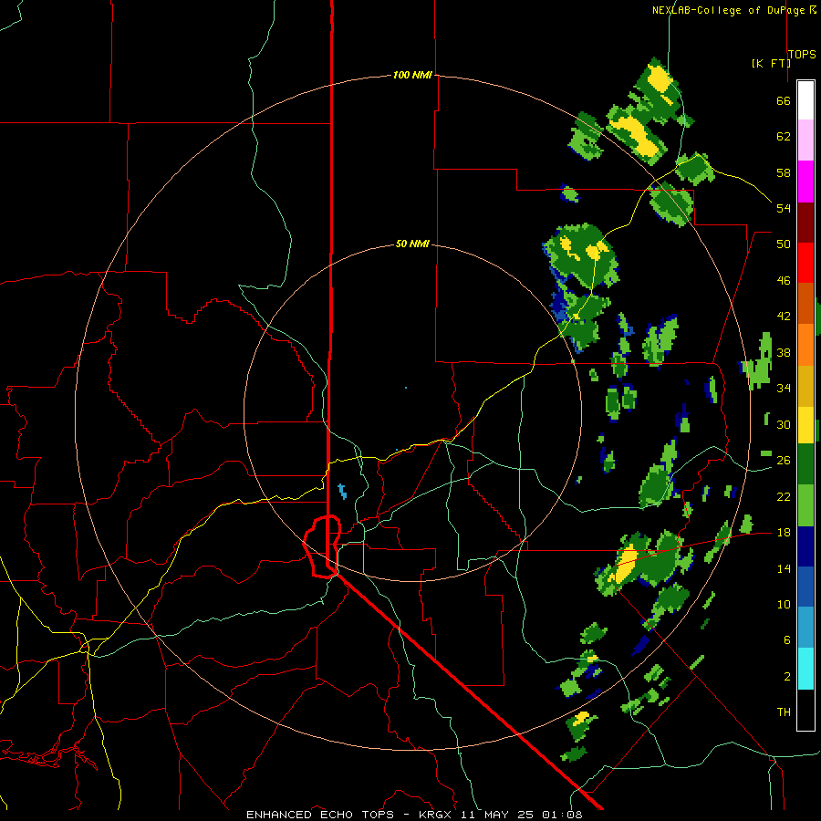
Task: Click the NEXLAB-College of DuPage credit text
Action: pyautogui.click(x=728, y=10)
